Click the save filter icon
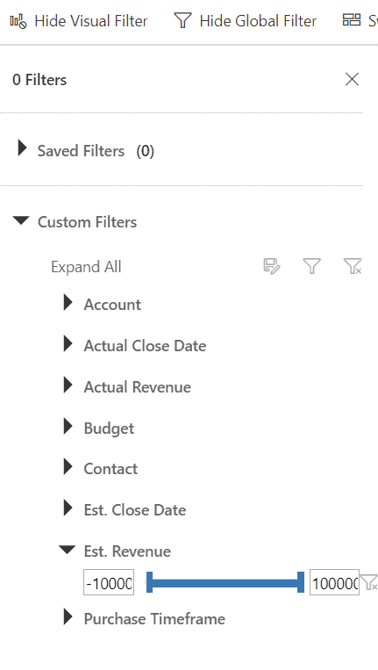Screen dimensions: 378x670 pos(272,266)
